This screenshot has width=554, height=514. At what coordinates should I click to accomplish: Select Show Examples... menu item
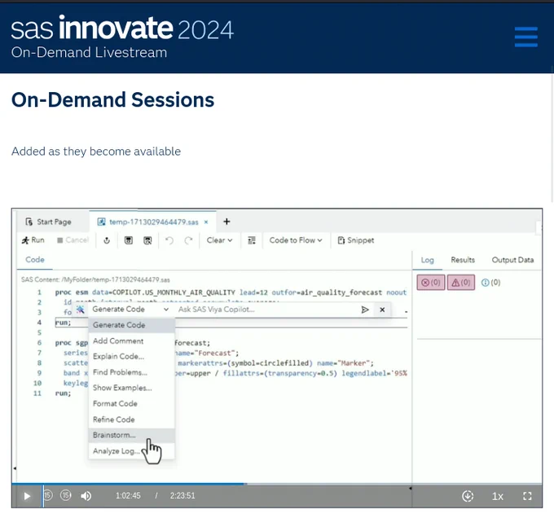tap(131, 388)
